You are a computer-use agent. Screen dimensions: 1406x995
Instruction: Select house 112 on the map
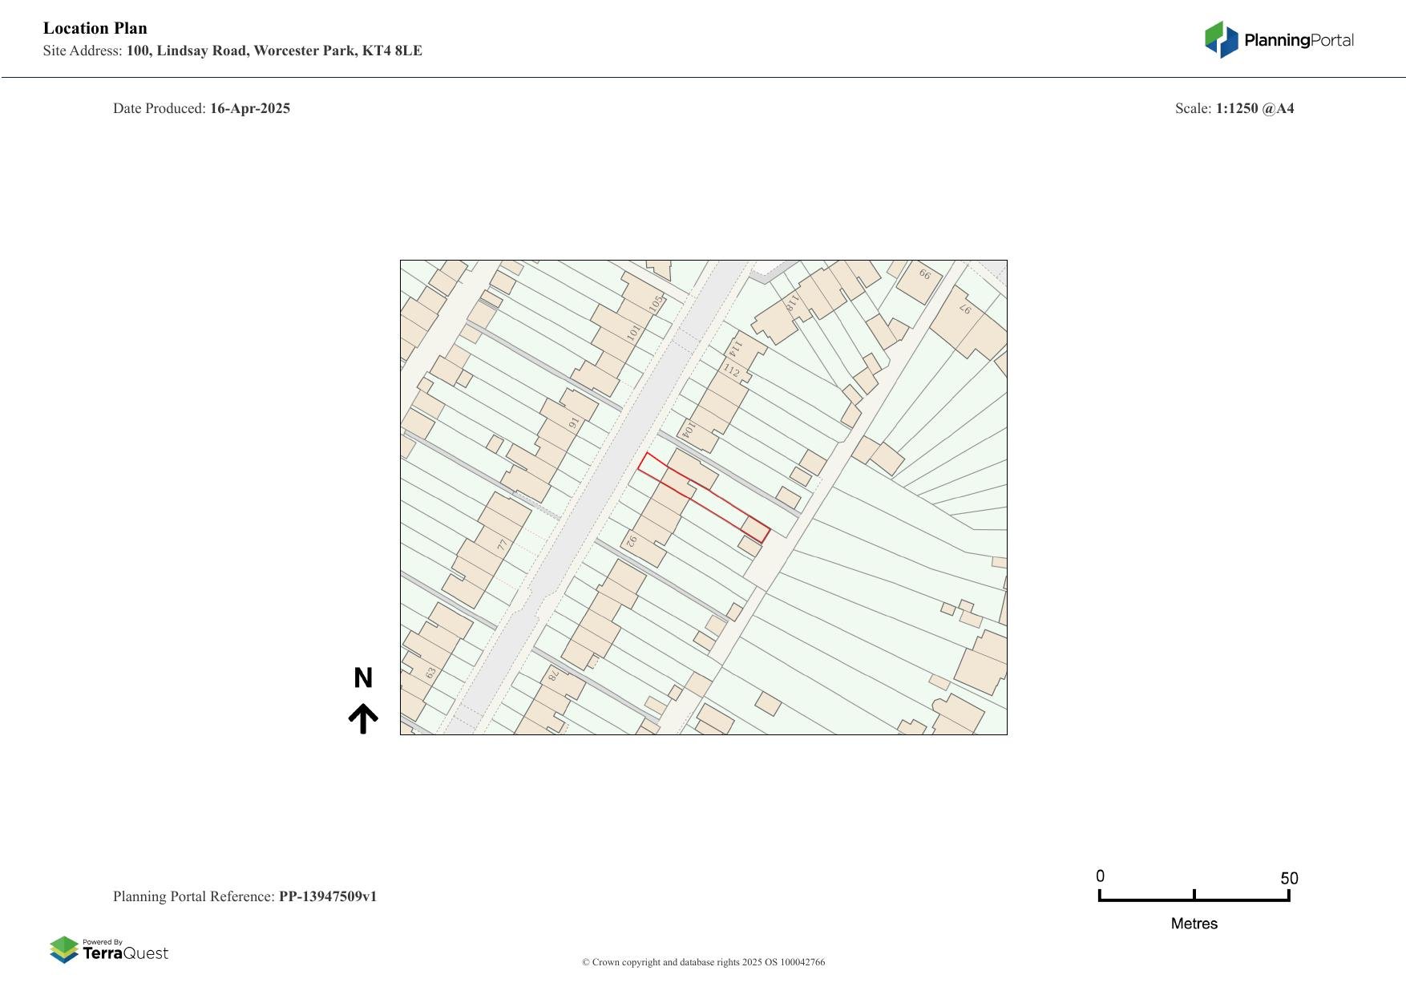pyautogui.click(x=731, y=370)
